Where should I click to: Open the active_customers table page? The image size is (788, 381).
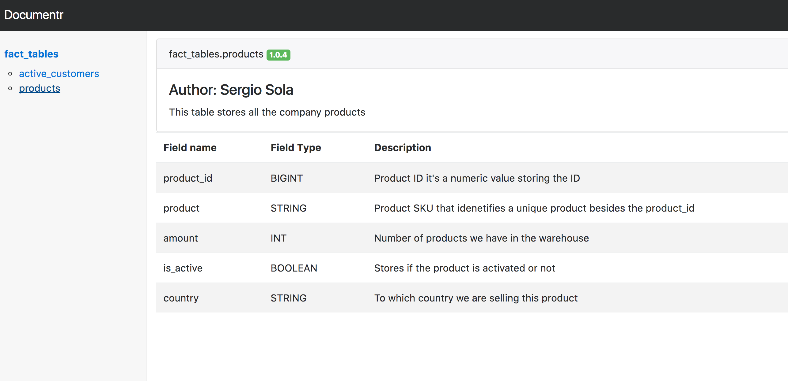tap(59, 74)
